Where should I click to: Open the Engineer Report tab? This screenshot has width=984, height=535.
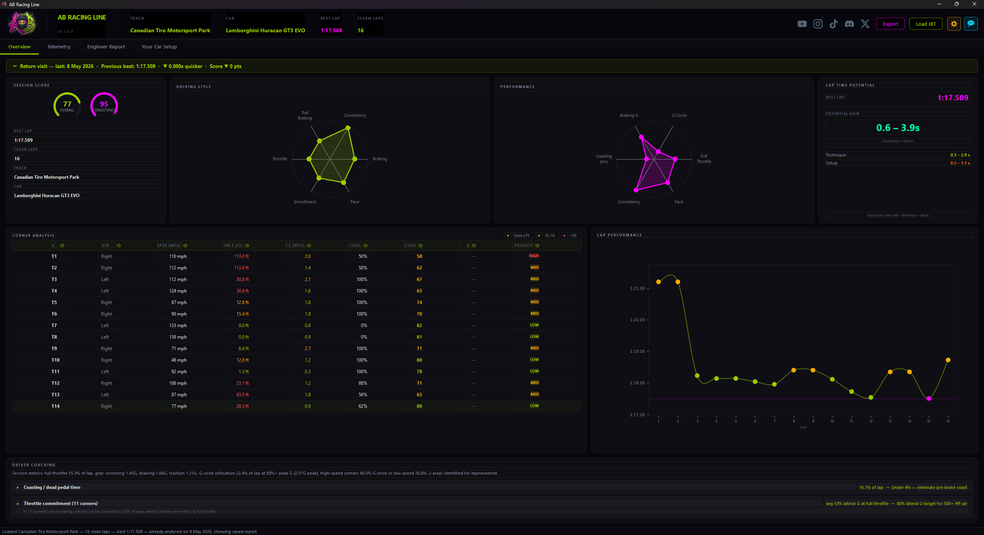point(106,47)
